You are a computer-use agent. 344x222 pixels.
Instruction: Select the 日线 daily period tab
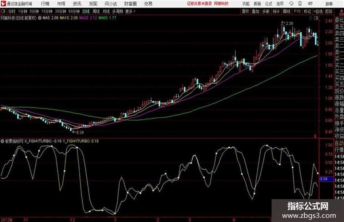pos(86,11)
